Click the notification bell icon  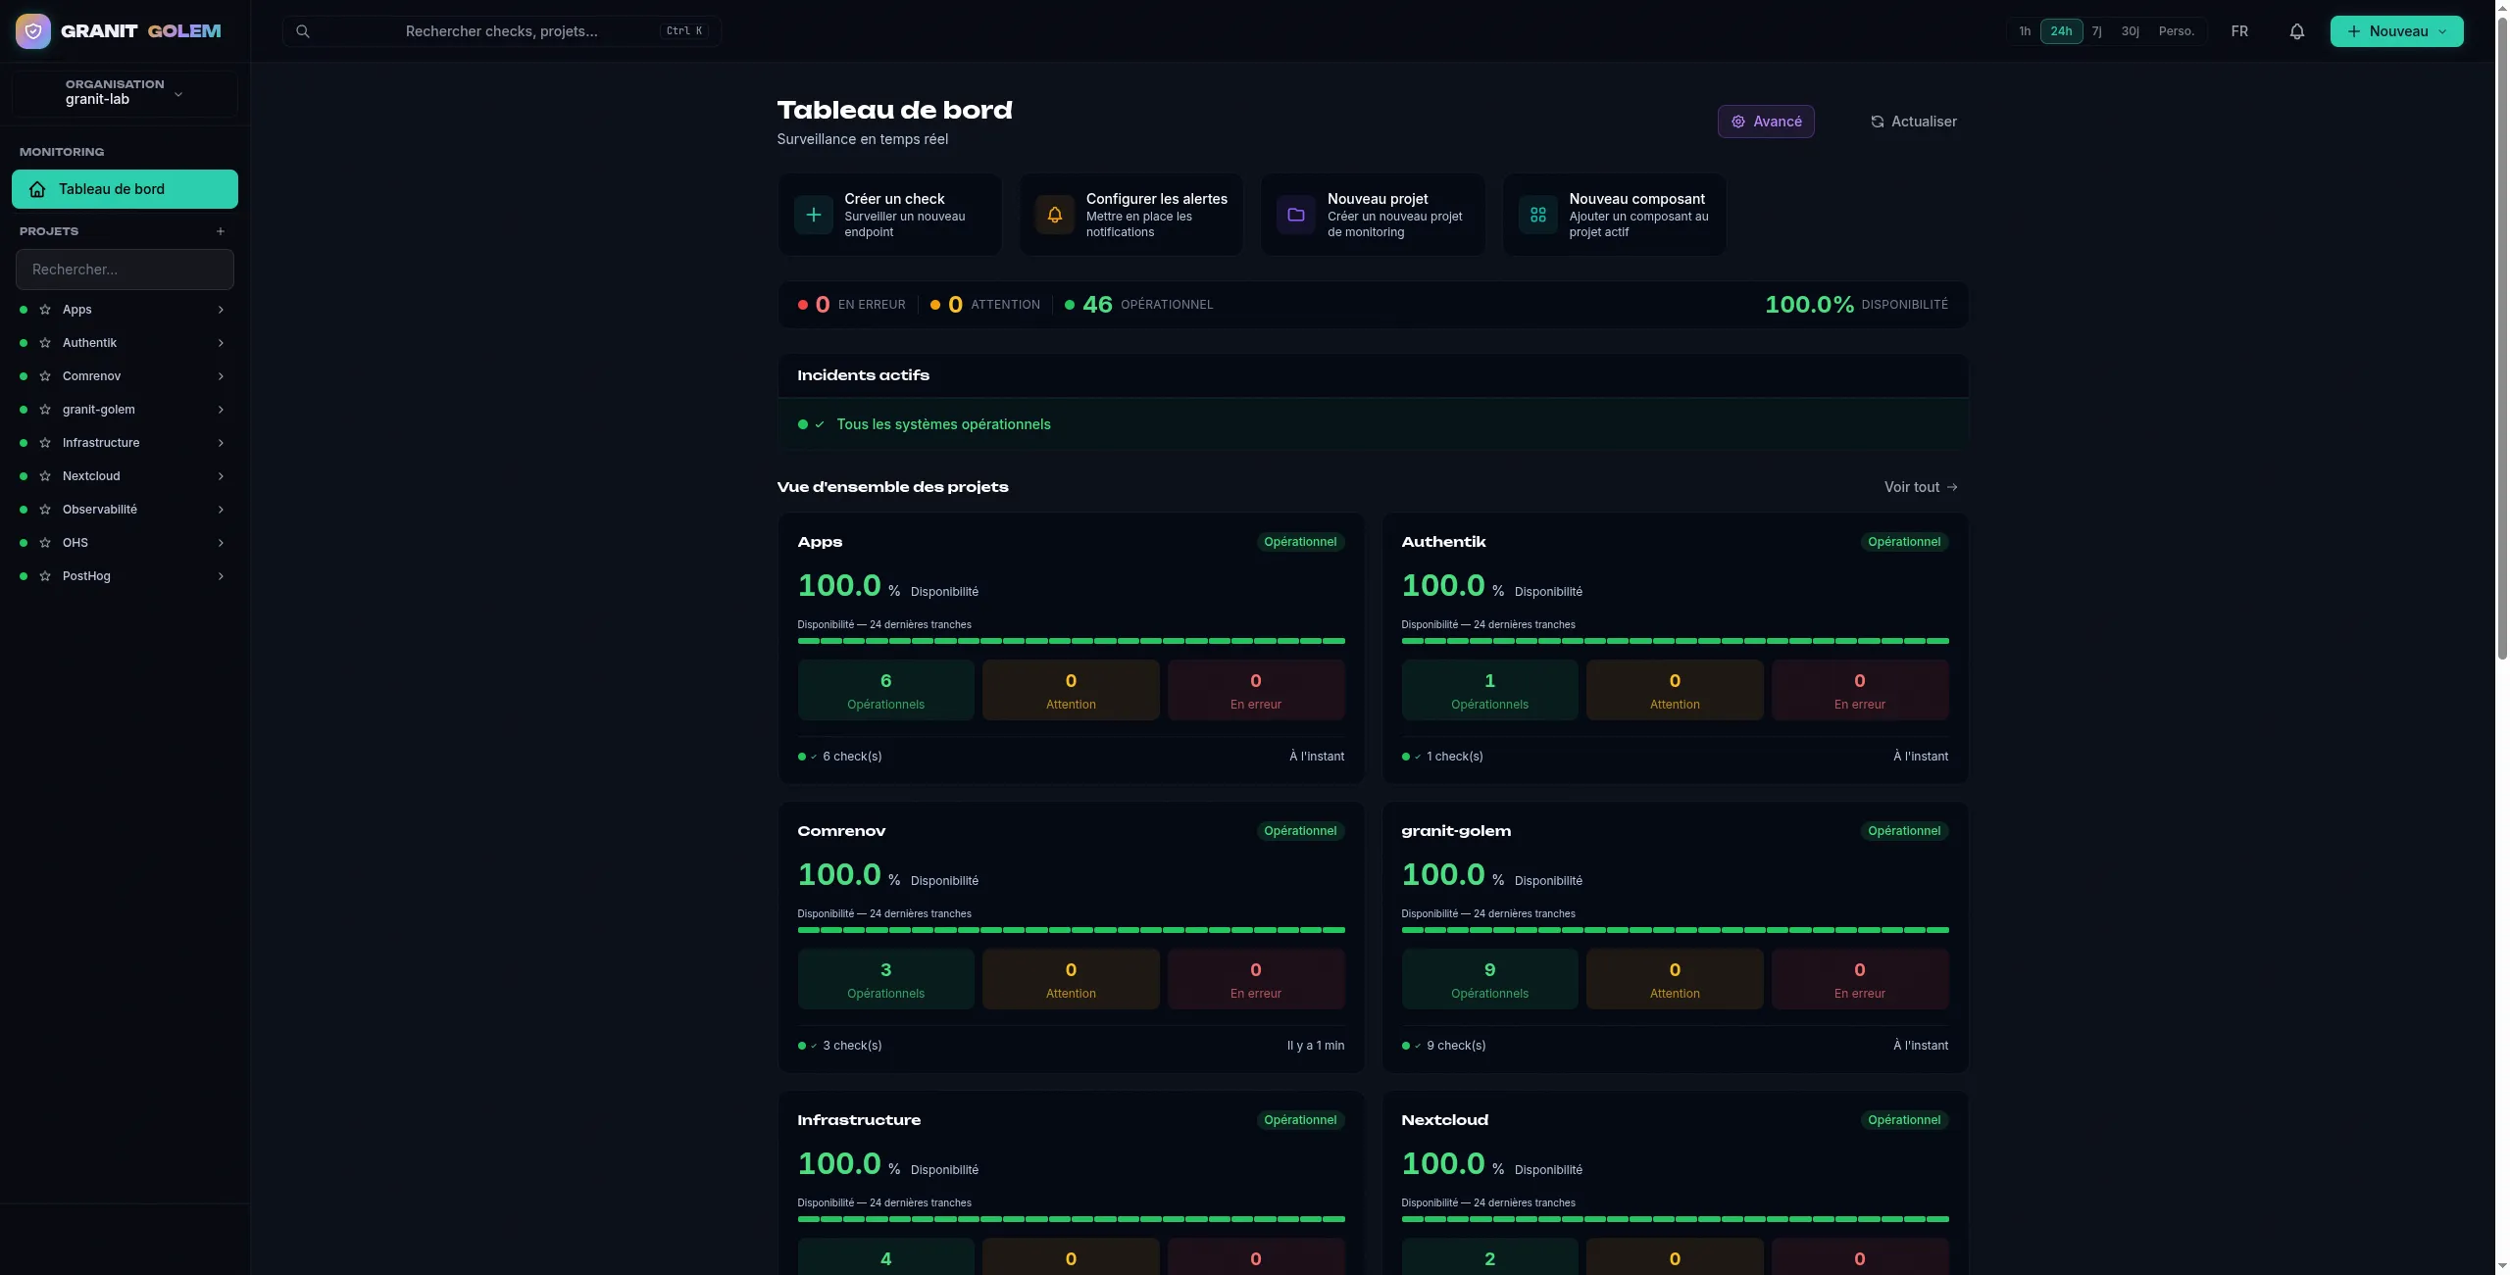pyautogui.click(x=2296, y=31)
